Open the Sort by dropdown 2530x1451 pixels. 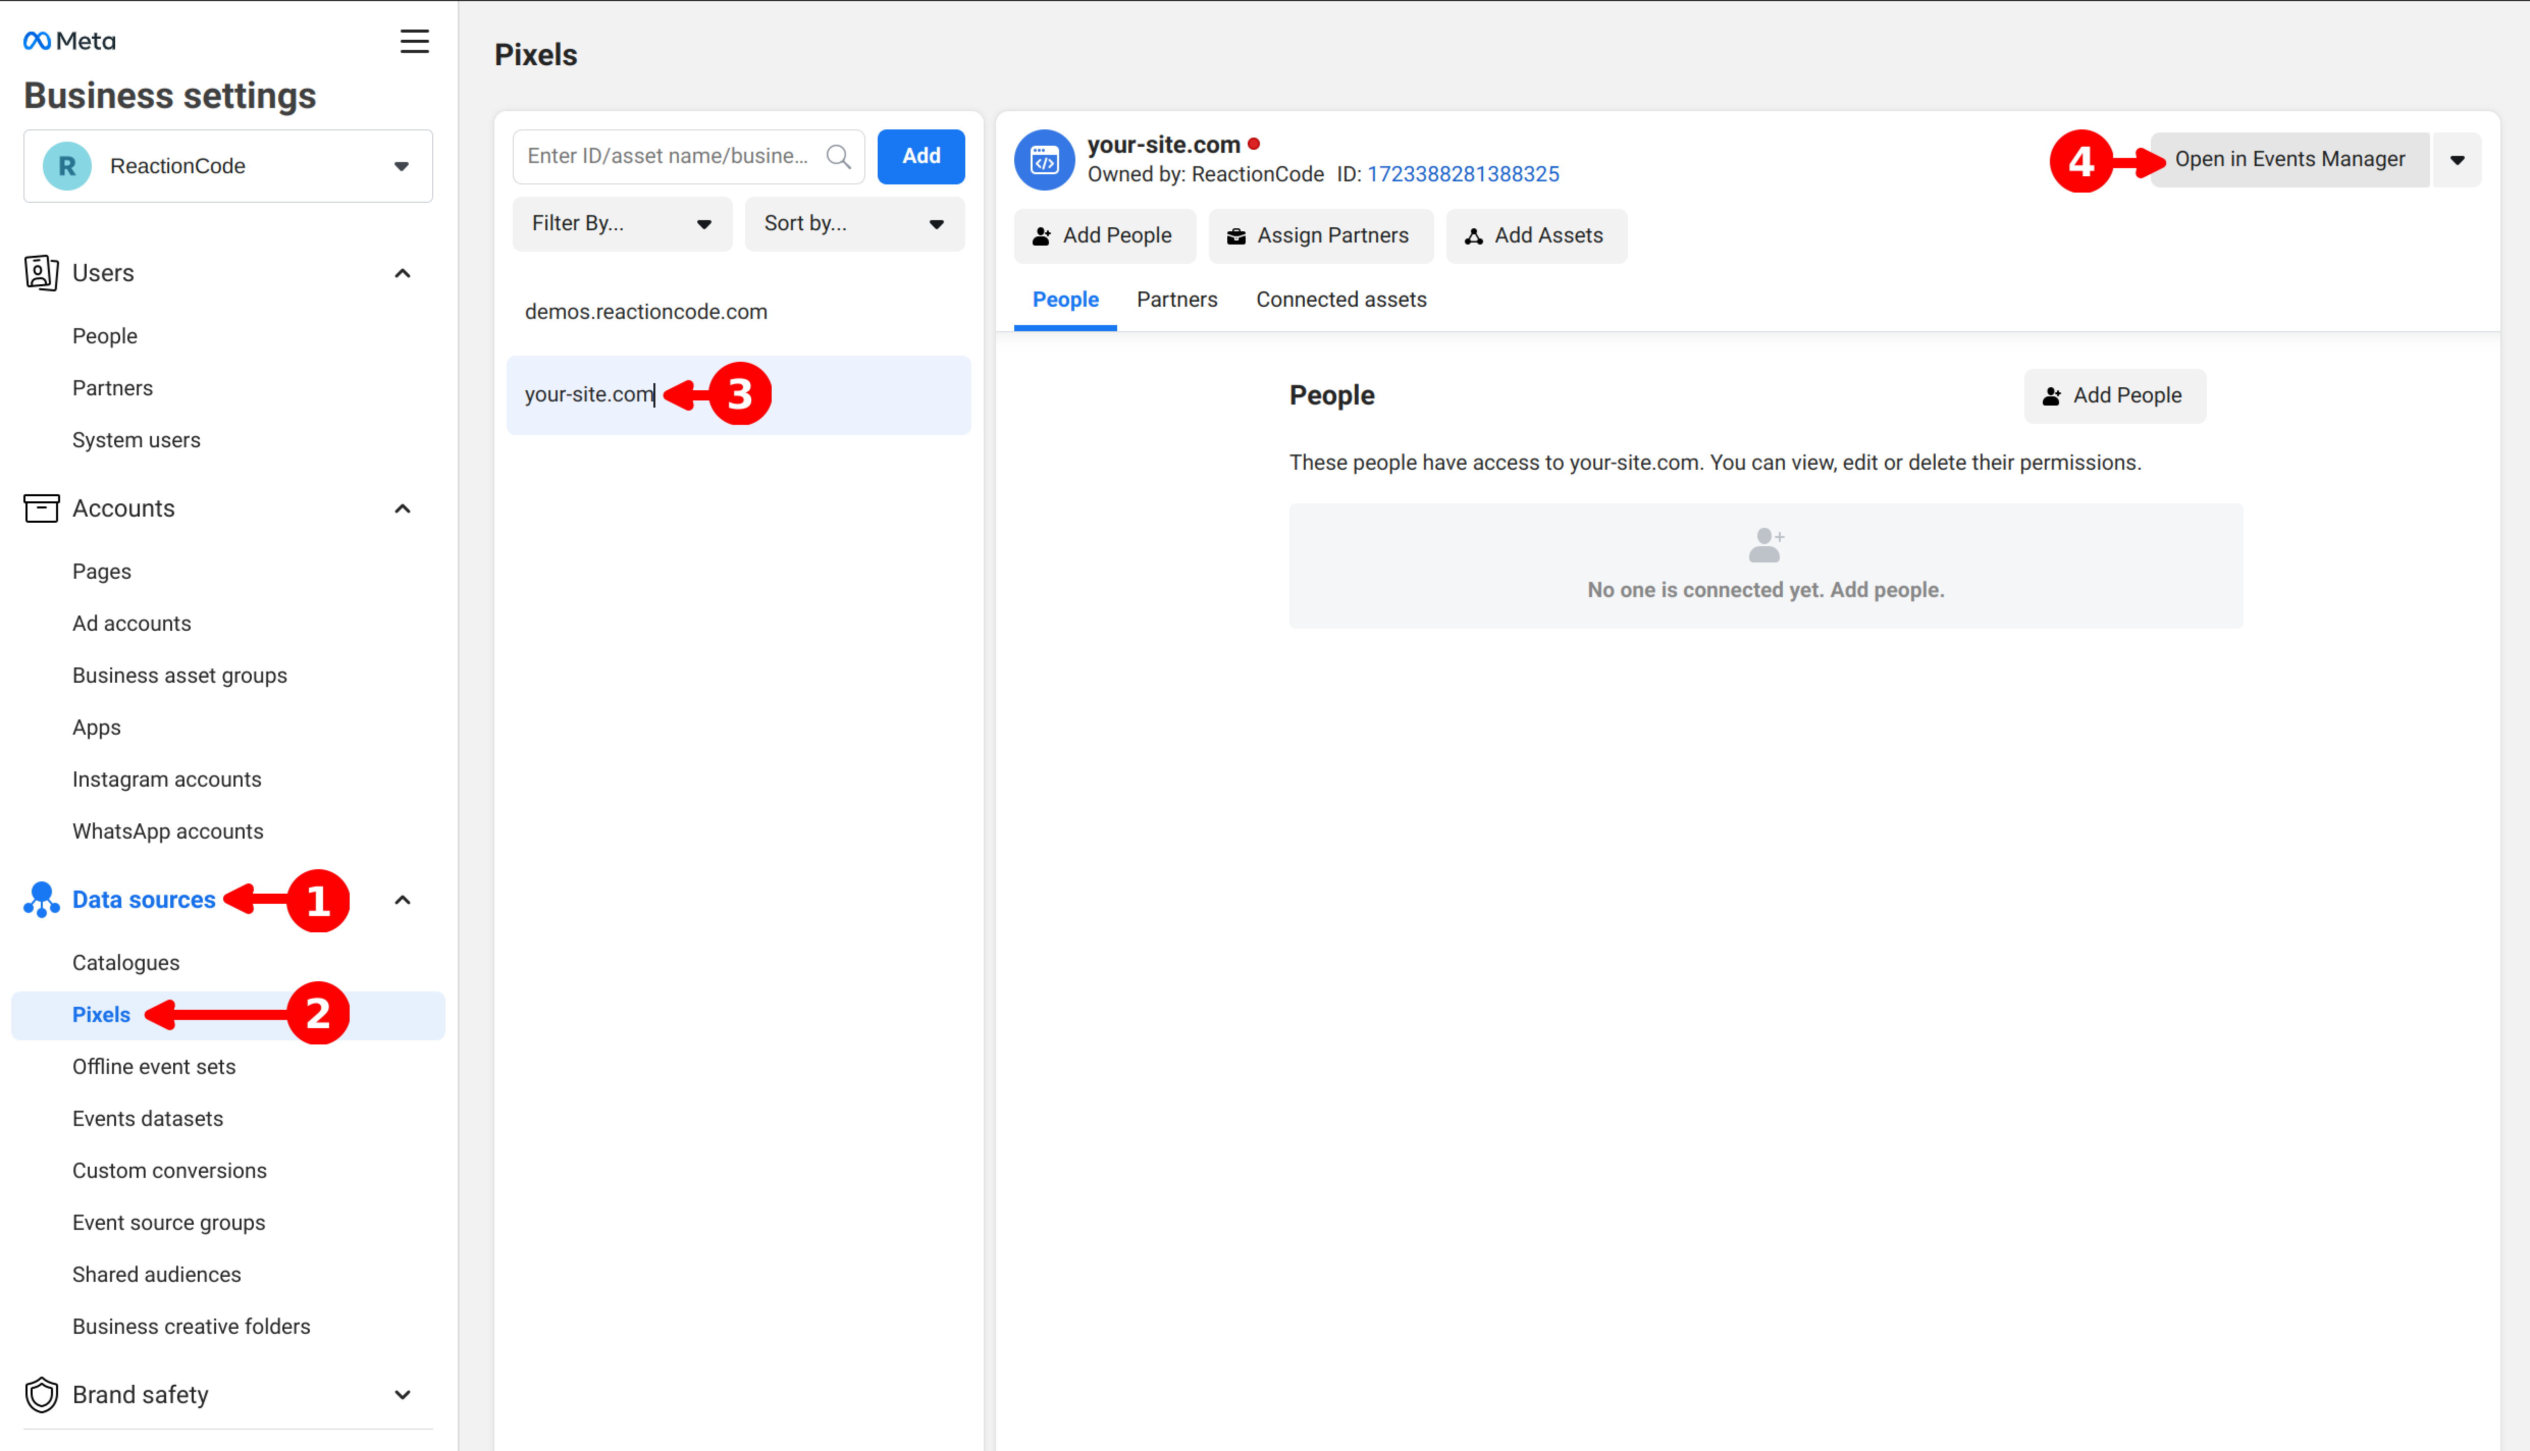(x=853, y=223)
